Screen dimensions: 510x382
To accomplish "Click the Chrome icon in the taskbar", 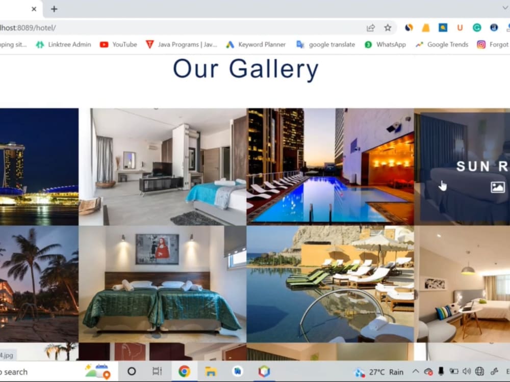I will (184, 371).
